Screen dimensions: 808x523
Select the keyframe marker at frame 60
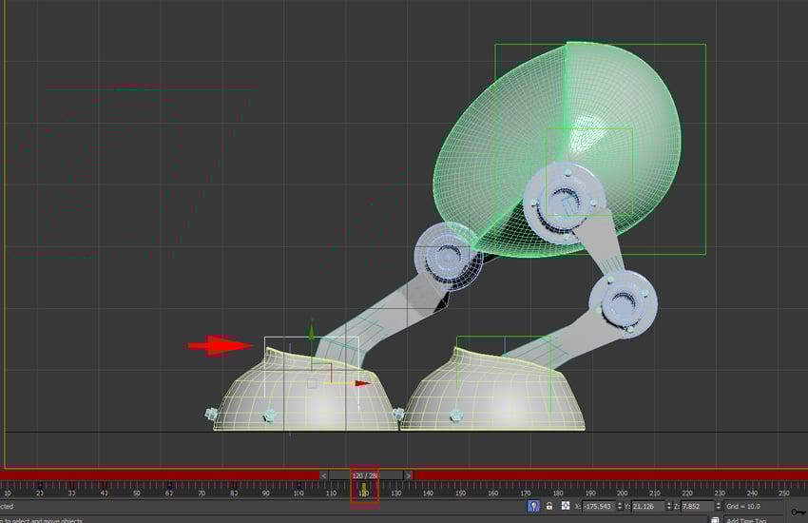169,485
